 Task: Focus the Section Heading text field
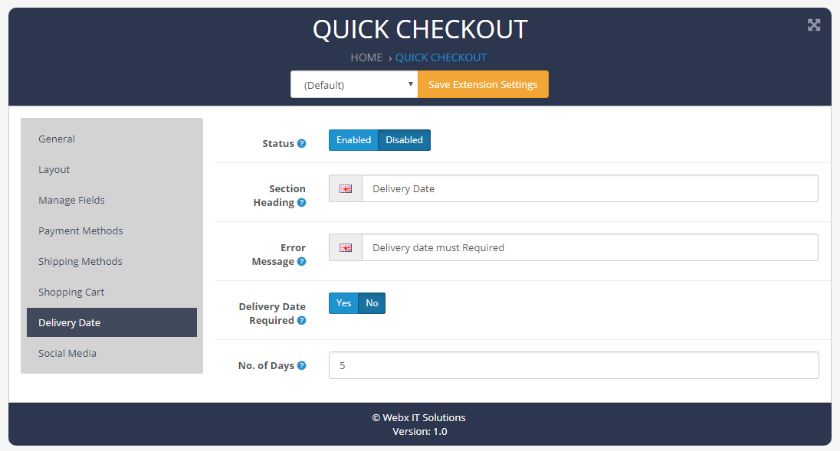(590, 188)
